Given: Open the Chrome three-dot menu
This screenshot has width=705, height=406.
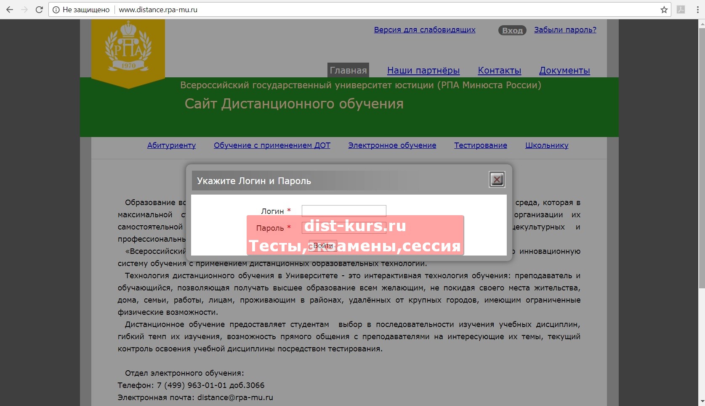Looking at the screenshot, I should click(698, 10).
